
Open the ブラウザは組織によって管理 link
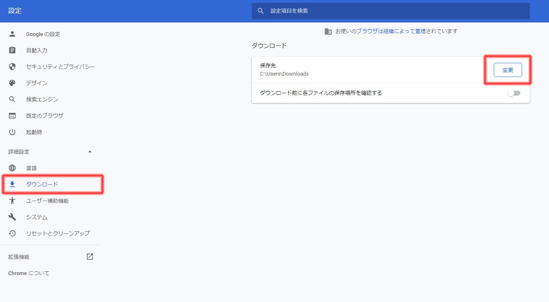391,31
